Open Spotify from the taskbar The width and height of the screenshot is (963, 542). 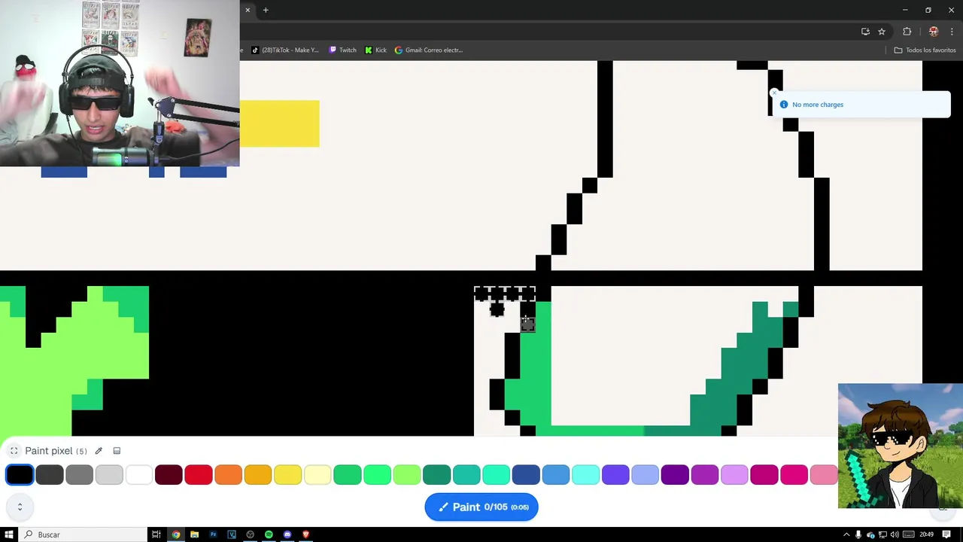[x=269, y=534]
